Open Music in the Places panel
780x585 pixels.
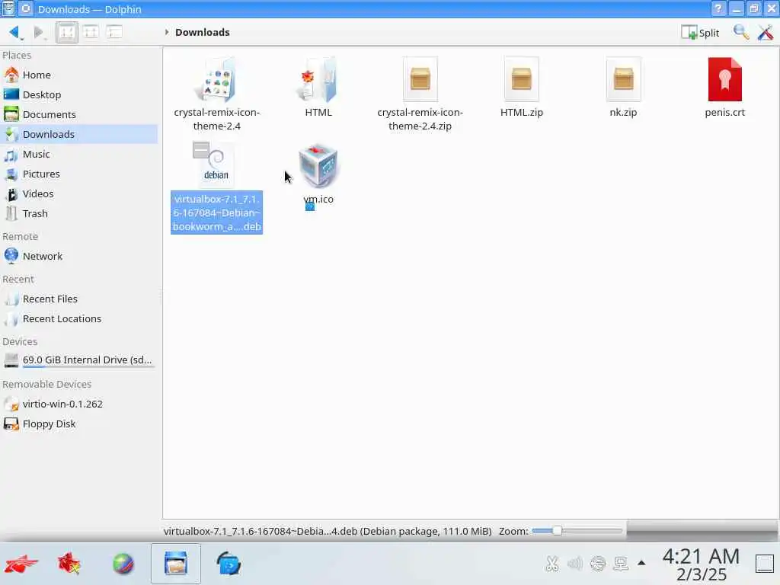tap(79, 154)
